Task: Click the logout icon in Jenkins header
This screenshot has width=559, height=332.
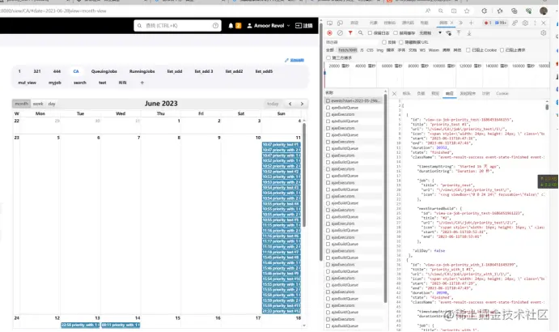Action: click(x=299, y=26)
